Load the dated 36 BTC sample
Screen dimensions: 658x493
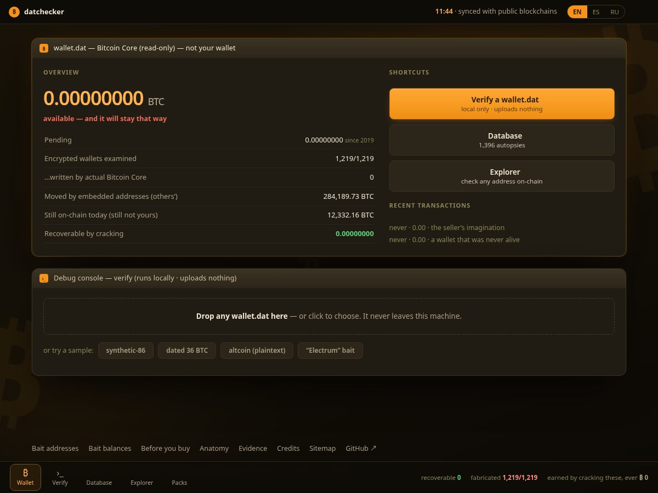(187, 351)
